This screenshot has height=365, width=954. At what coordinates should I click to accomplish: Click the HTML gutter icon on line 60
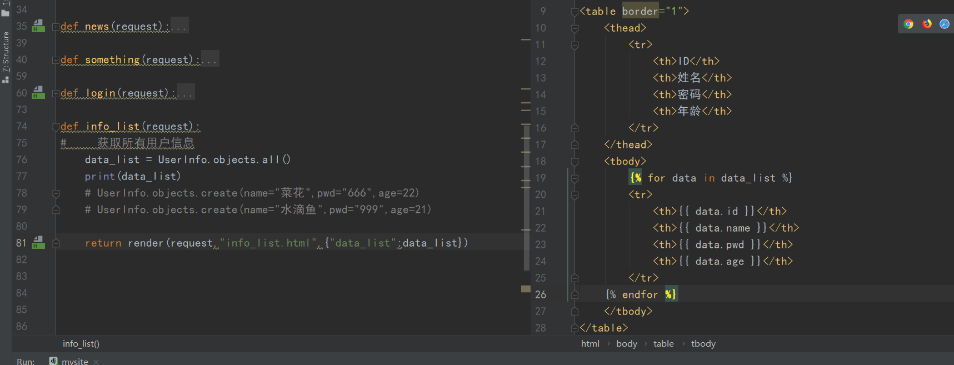coord(38,93)
